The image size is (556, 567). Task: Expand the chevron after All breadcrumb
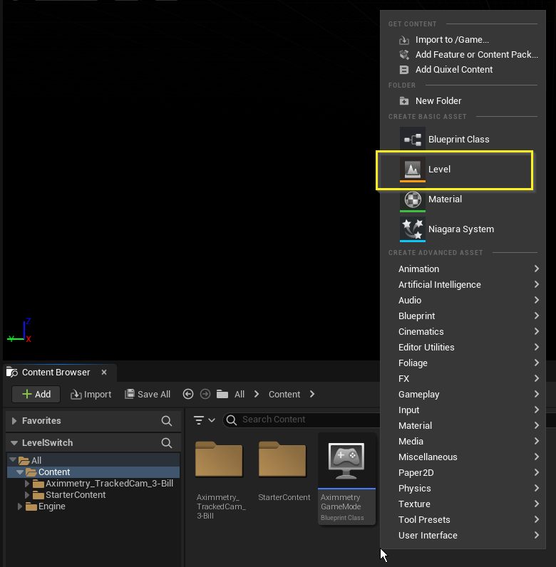[257, 394]
